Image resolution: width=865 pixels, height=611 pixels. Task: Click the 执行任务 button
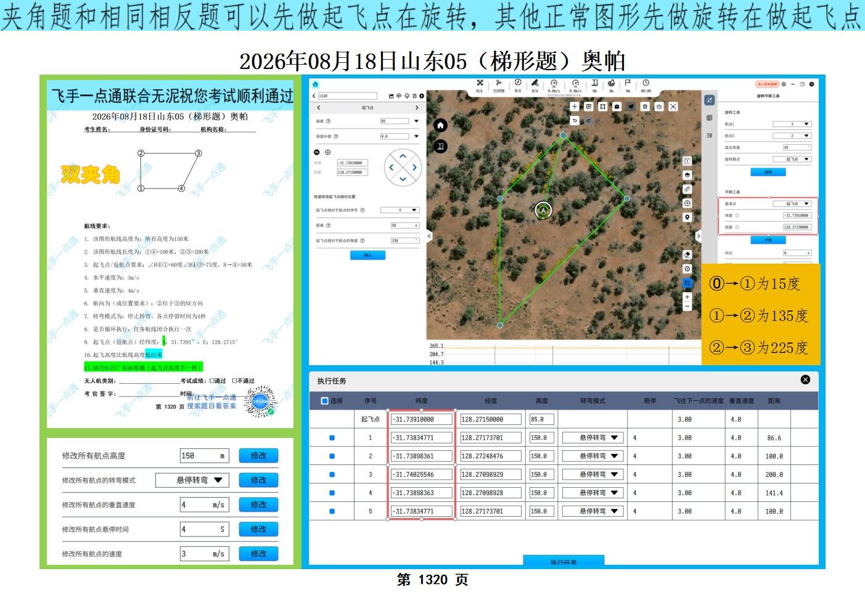[x=564, y=562]
